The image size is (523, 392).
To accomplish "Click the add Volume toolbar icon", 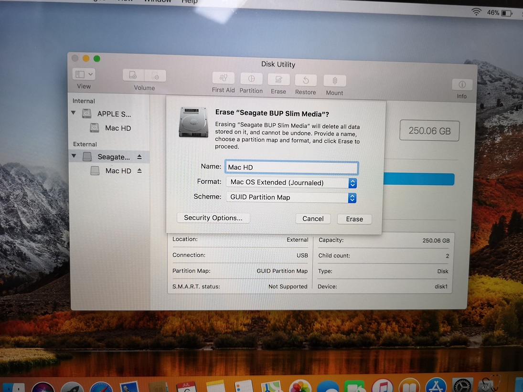I will point(133,75).
